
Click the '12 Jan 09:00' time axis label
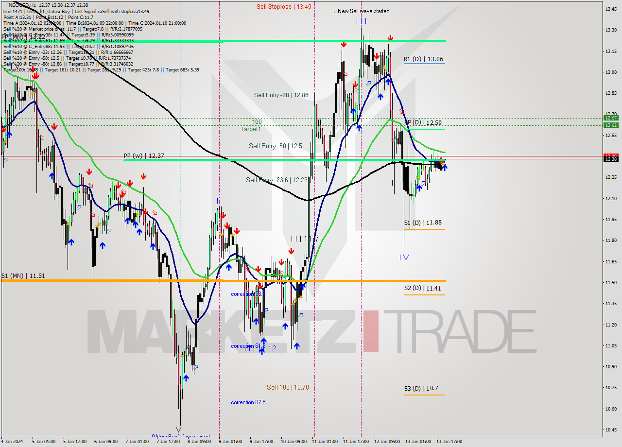click(x=387, y=442)
